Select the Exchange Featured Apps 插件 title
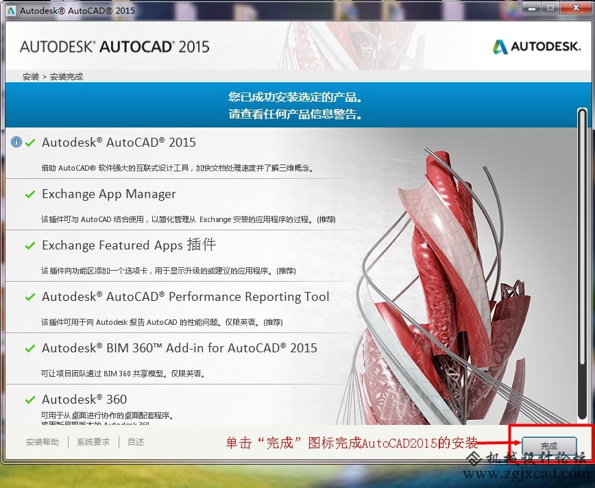The width and height of the screenshot is (595, 488). [x=129, y=245]
